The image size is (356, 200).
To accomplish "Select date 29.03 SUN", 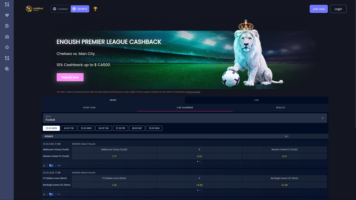I will click(154, 128).
